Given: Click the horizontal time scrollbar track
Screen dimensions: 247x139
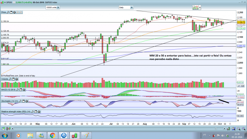Looking at the screenshot, I should click(x=118, y=129).
